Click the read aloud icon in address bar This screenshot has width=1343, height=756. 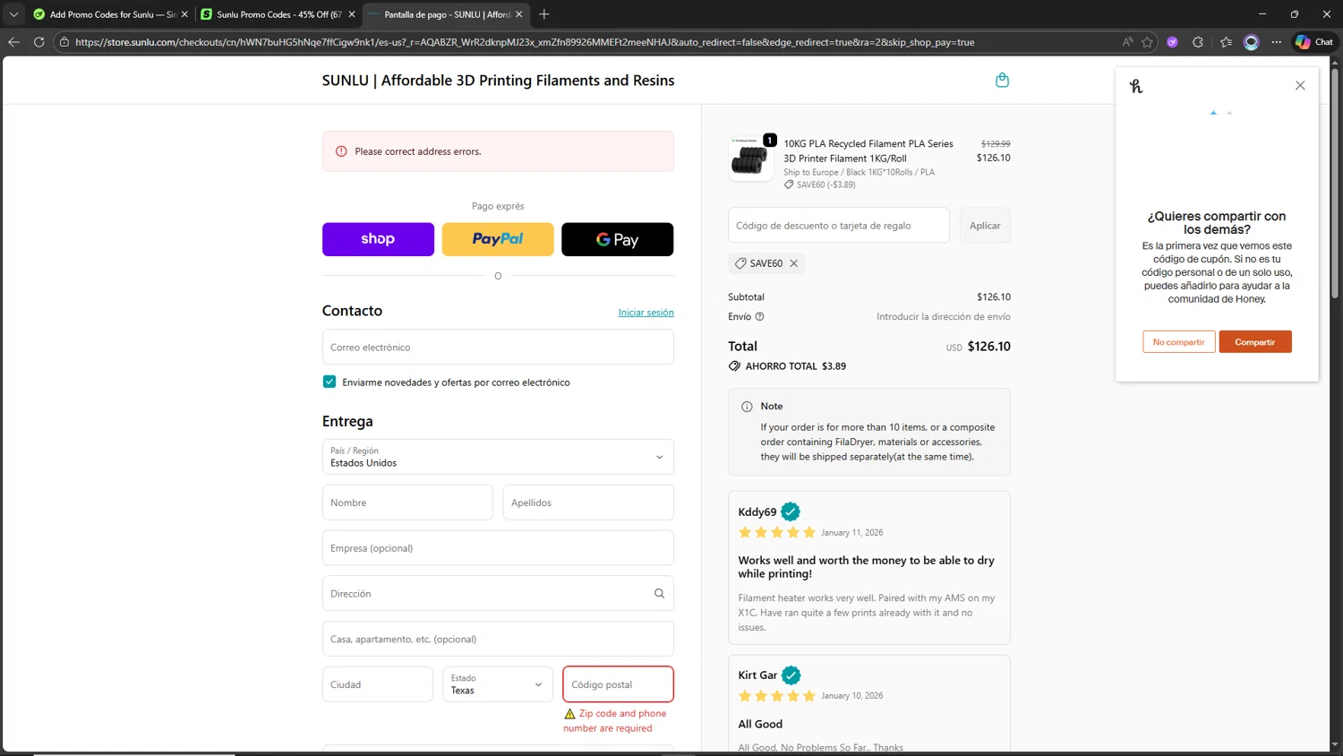click(x=1127, y=42)
